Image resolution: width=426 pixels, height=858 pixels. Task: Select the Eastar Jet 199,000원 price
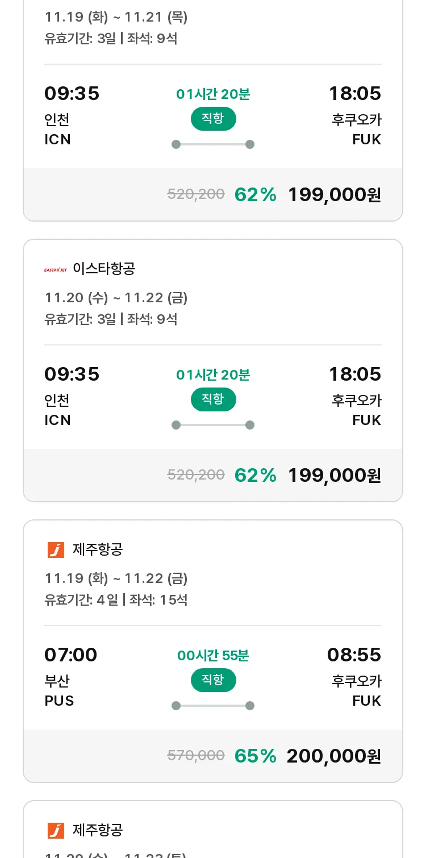[334, 475]
